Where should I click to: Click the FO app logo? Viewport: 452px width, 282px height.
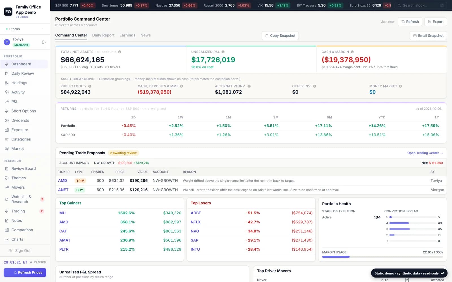8,12
